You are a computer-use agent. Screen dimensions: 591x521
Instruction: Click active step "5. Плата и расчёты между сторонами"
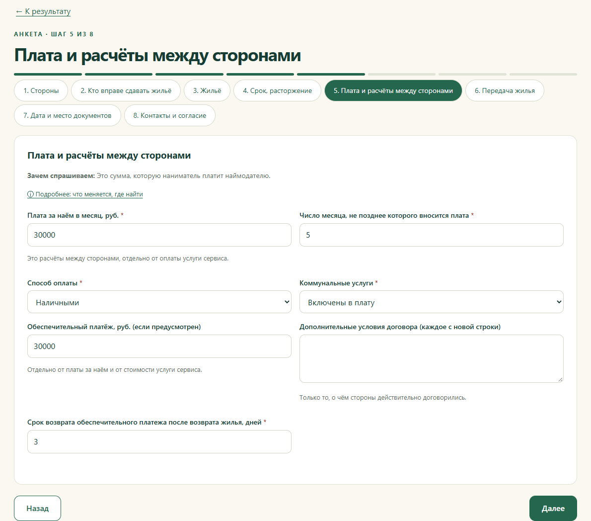393,90
